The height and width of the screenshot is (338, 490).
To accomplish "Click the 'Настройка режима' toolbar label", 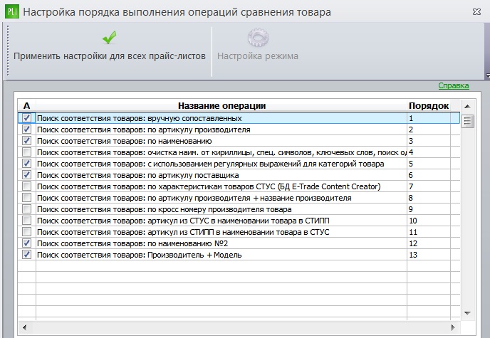I will pyautogui.click(x=258, y=56).
